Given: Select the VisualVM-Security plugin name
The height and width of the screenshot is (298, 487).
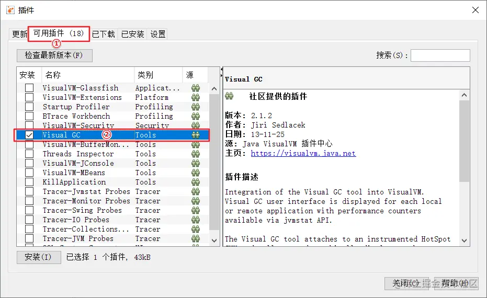Looking at the screenshot, I should (x=78, y=125).
